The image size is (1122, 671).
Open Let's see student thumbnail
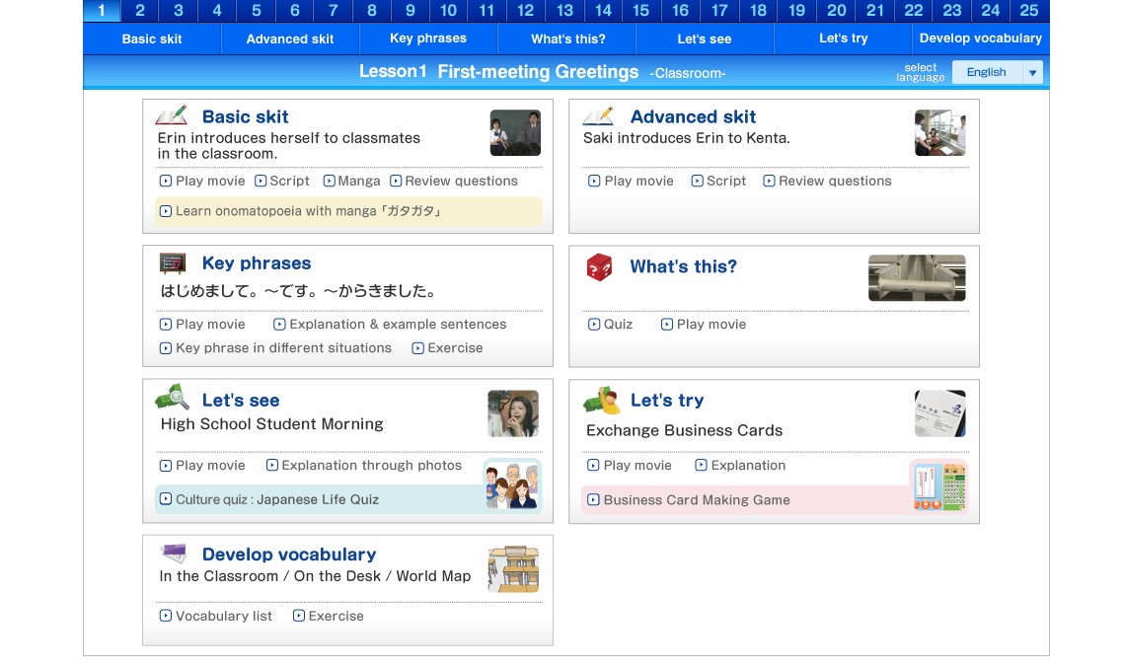pyautogui.click(x=513, y=413)
